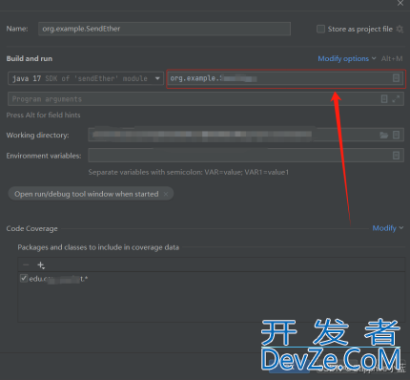This screenshot has height=380, width=410.
Task: Click the Name input field
Action: coord(164,29)
